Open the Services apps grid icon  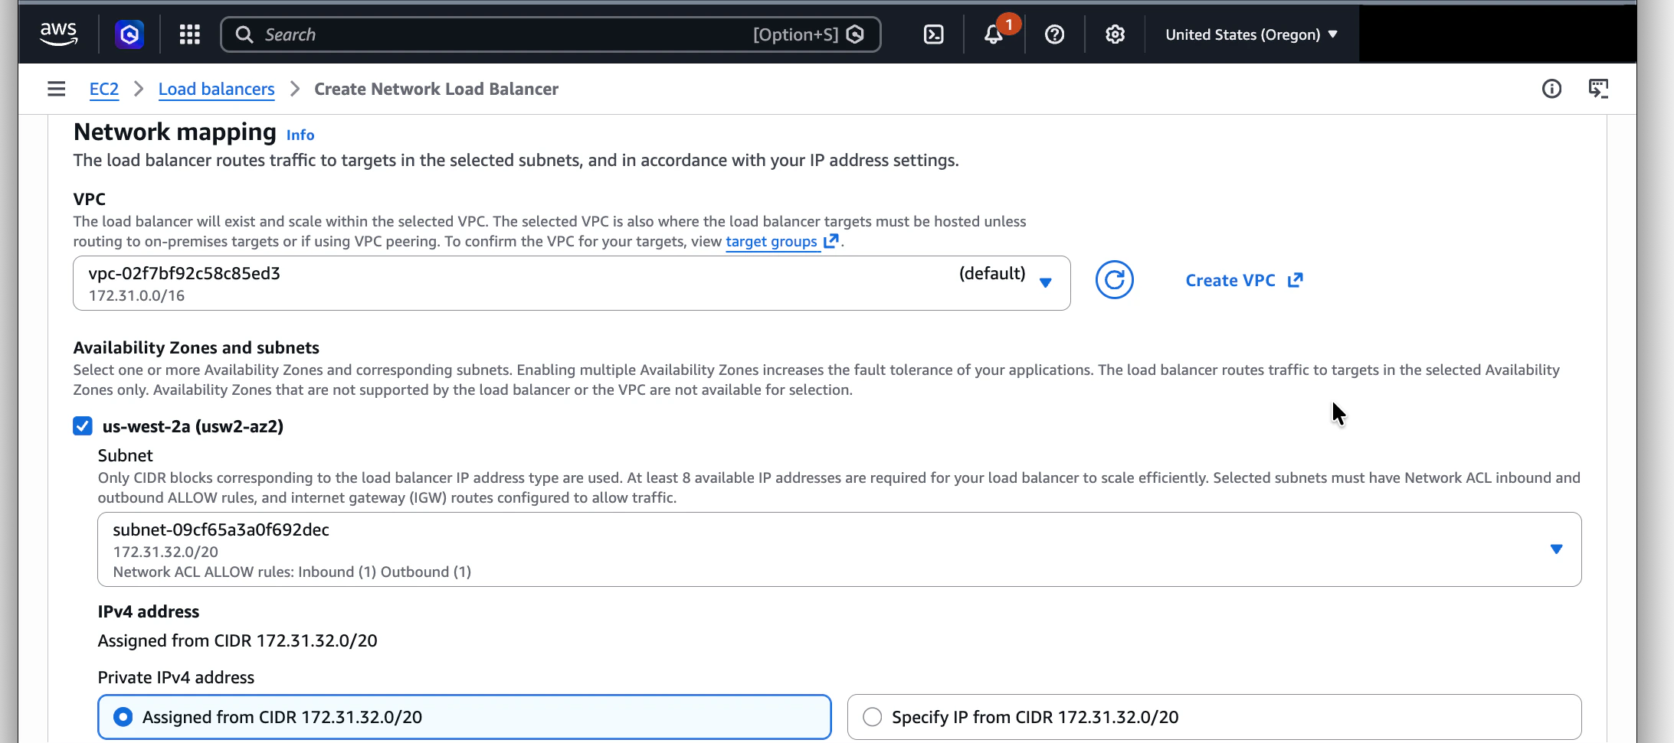(189, 34)
